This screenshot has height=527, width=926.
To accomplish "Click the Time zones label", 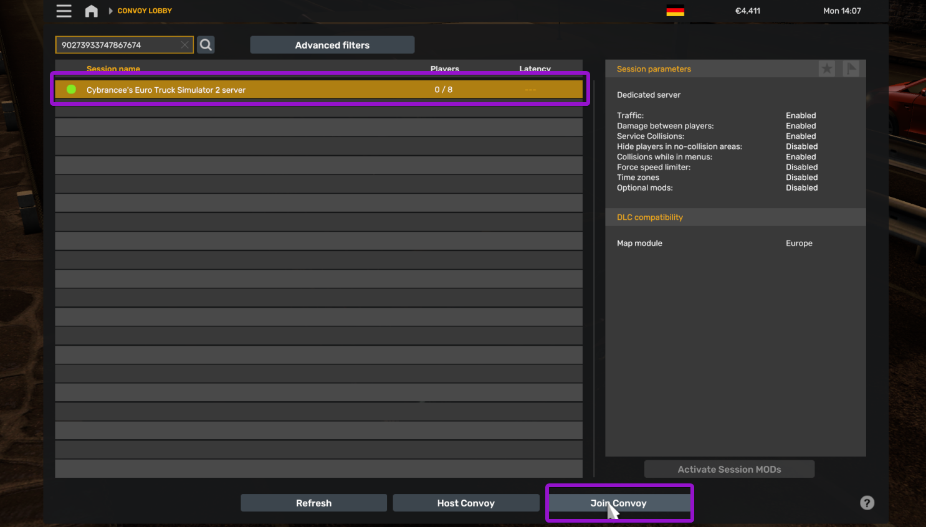I will click(x=638, y=178).
